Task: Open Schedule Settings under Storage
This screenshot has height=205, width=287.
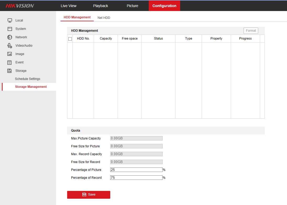Action: 27,79
